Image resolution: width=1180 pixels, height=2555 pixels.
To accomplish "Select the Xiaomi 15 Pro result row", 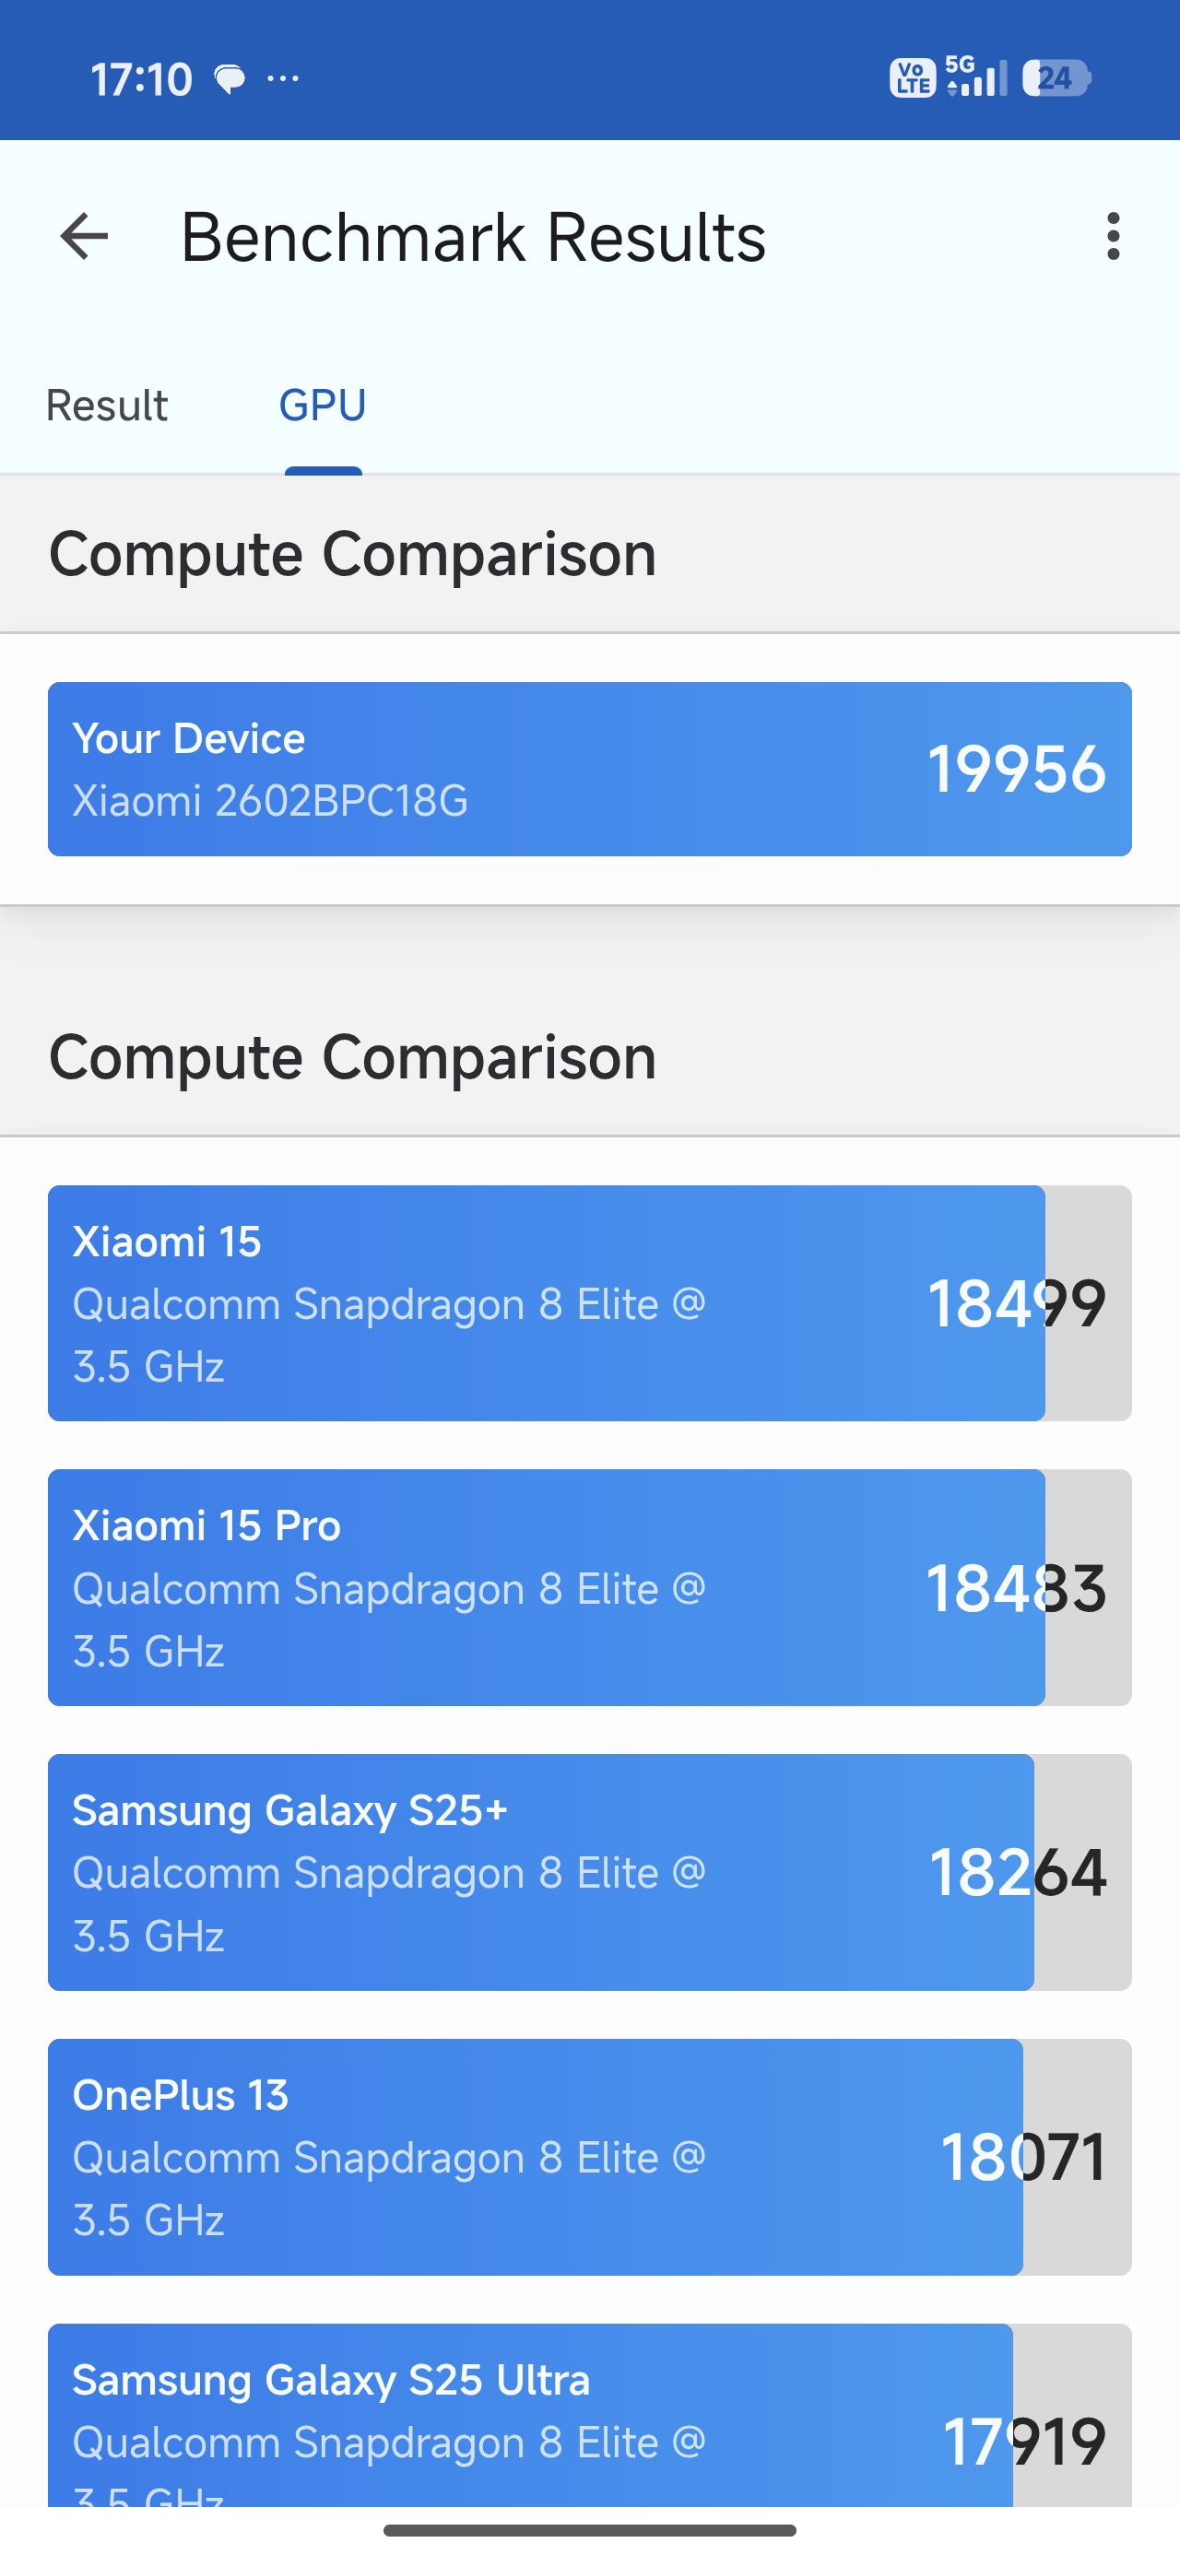I will (589, 1587).
